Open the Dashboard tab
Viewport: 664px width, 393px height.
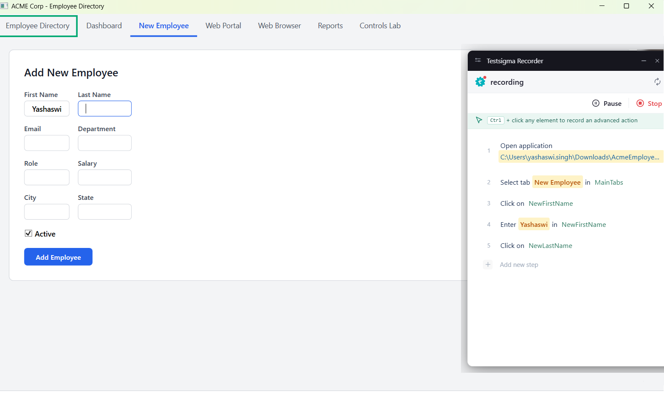[x=104, y=26]
